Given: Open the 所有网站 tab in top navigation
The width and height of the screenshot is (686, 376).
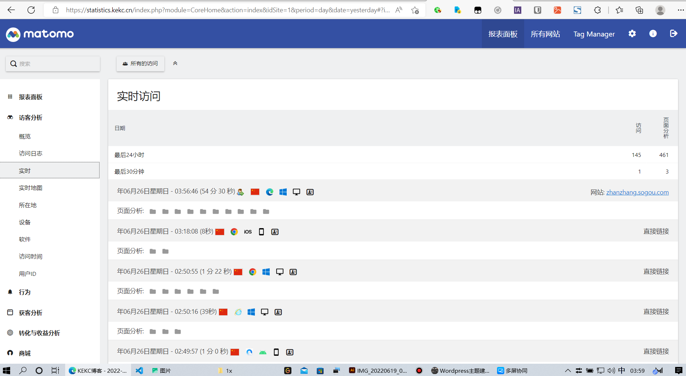Looking at the screenshot, I should 545,34.
